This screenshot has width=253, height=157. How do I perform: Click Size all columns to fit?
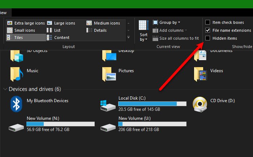coord(176,38)
